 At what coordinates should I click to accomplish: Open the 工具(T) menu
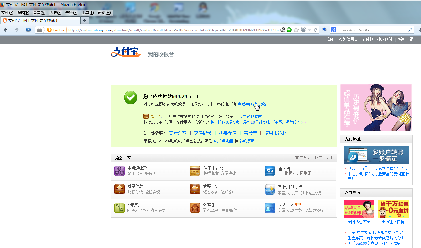(x=88, y=13)
